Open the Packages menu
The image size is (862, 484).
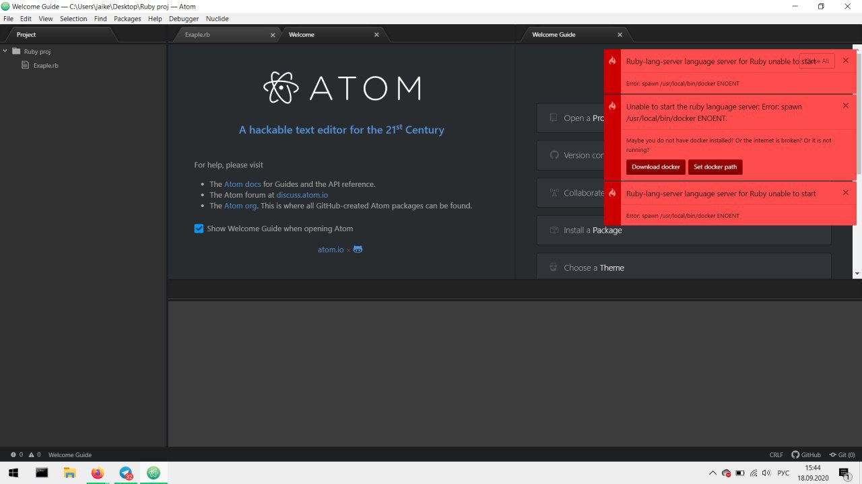pyautogui.click(x=127, y=19)
